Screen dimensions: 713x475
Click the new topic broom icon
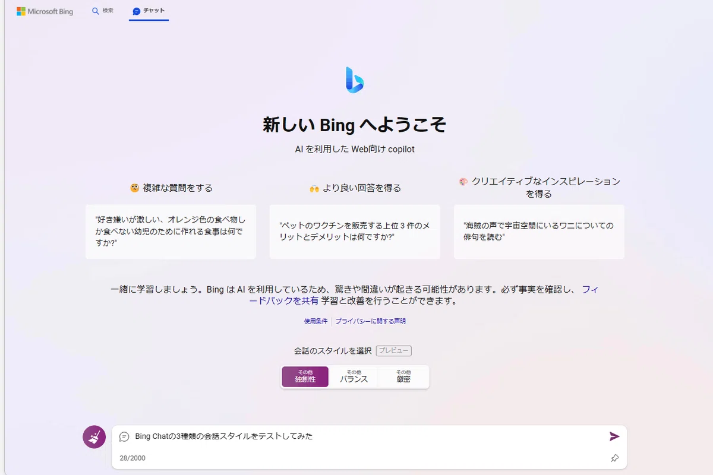pos(94,438)
